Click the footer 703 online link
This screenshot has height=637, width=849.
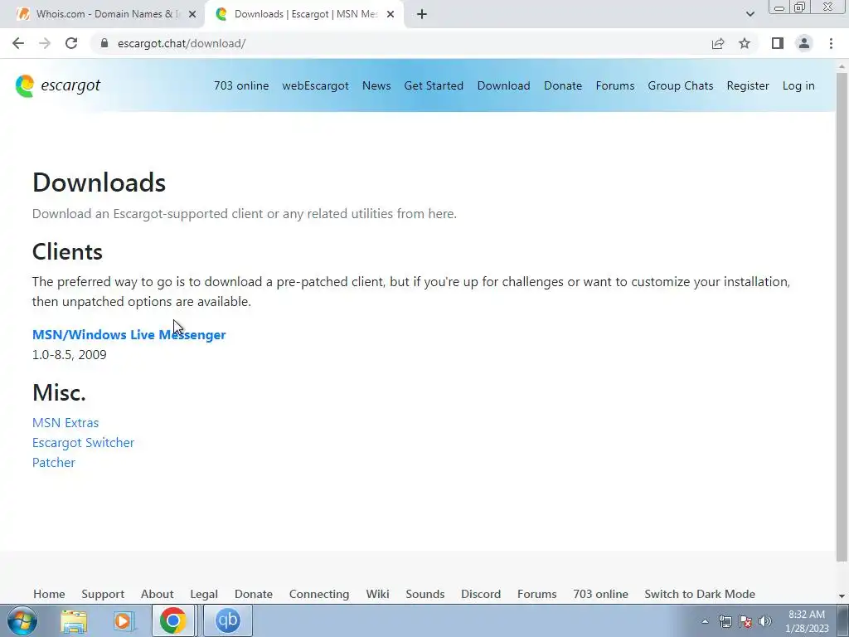click(x=600, y=594)
